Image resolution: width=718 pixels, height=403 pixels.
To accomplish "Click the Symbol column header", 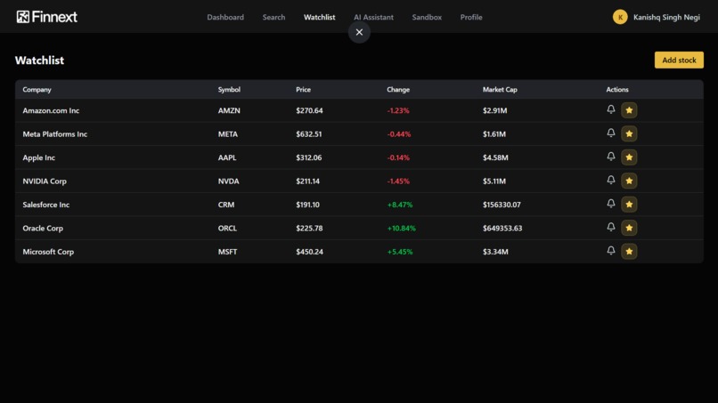I will 229,90.
